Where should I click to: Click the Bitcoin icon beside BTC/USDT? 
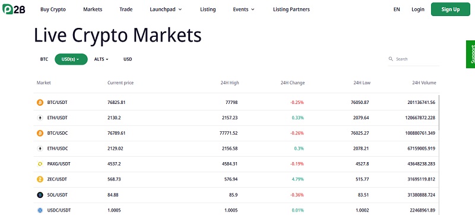point(40,102)
